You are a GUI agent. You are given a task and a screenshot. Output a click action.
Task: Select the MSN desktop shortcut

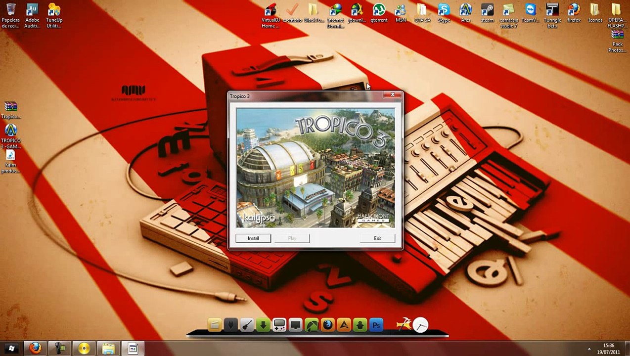point(401,13)
